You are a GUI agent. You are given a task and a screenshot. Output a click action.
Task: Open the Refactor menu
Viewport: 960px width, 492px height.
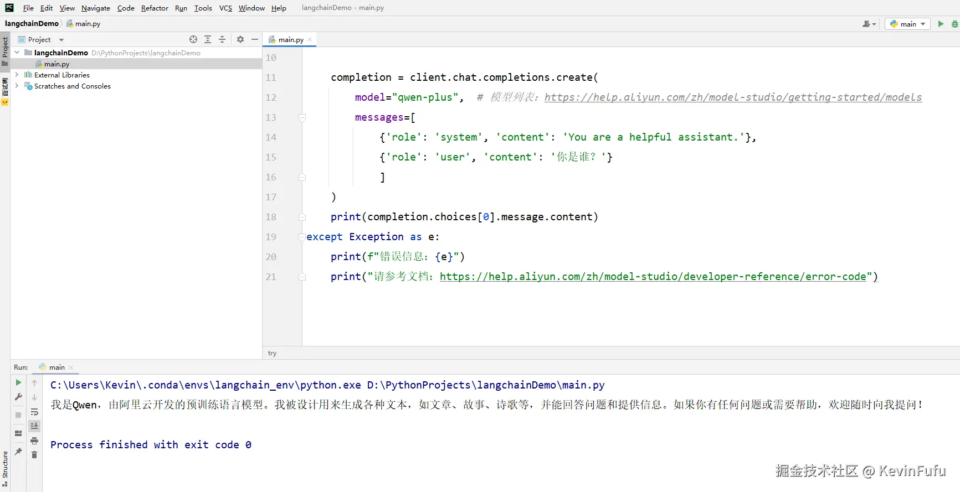(x=155, y=8)
